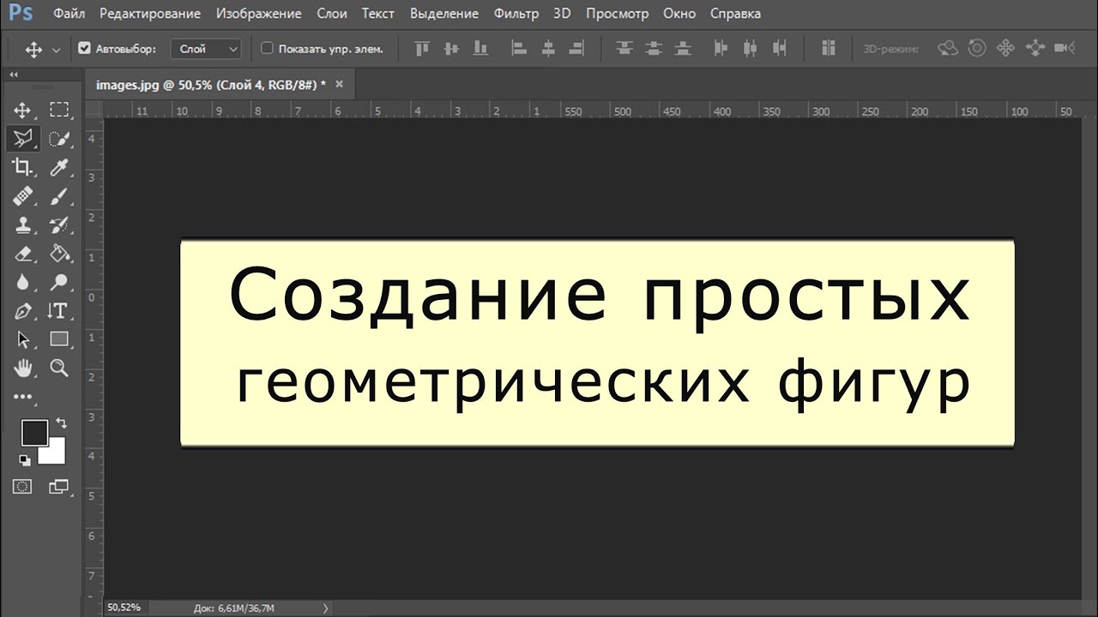Expand the Move tool preset picker arrow
Viewport: 1098px width, 617px height.
57,50
